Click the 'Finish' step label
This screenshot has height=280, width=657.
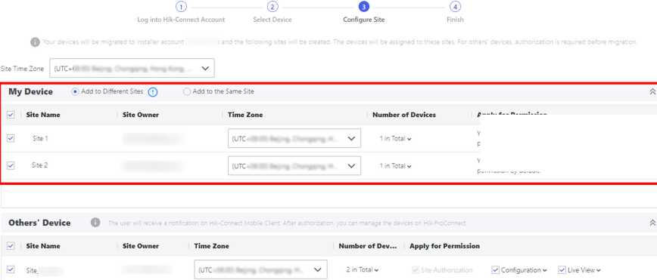point(455,20)
